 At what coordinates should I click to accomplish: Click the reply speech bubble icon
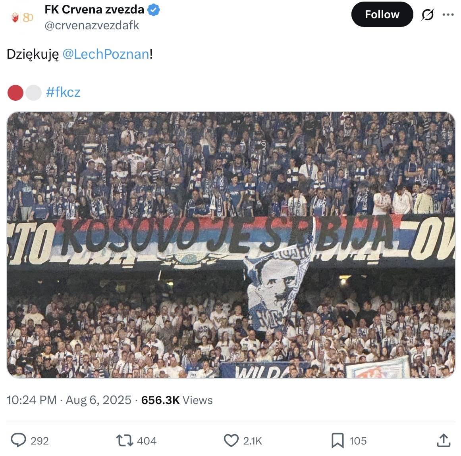pos(18,440)
